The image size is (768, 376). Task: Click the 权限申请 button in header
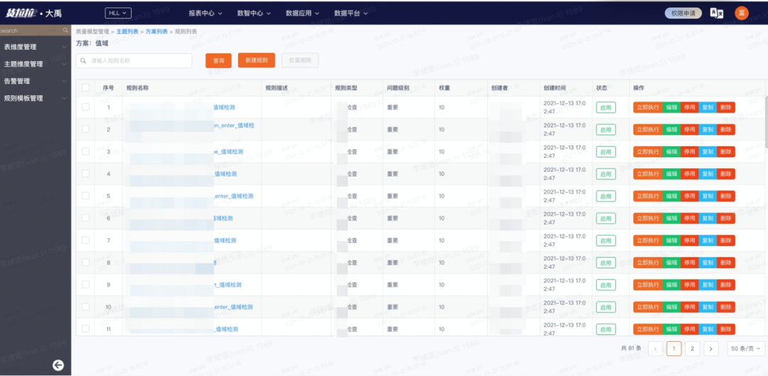click(683, 14)
